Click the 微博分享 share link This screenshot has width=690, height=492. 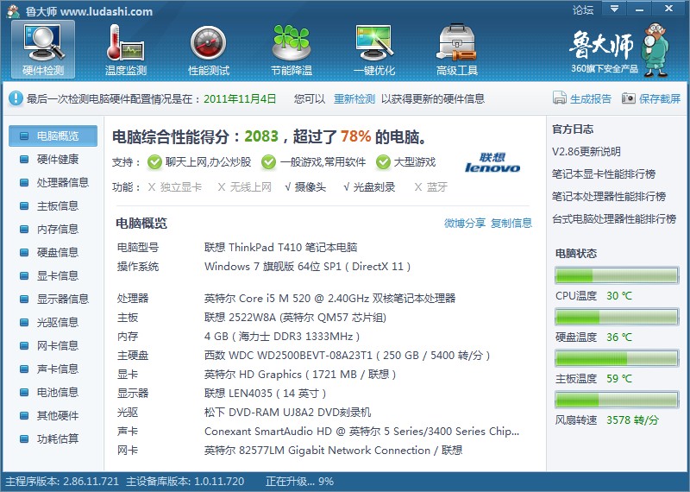pos(464,224)
